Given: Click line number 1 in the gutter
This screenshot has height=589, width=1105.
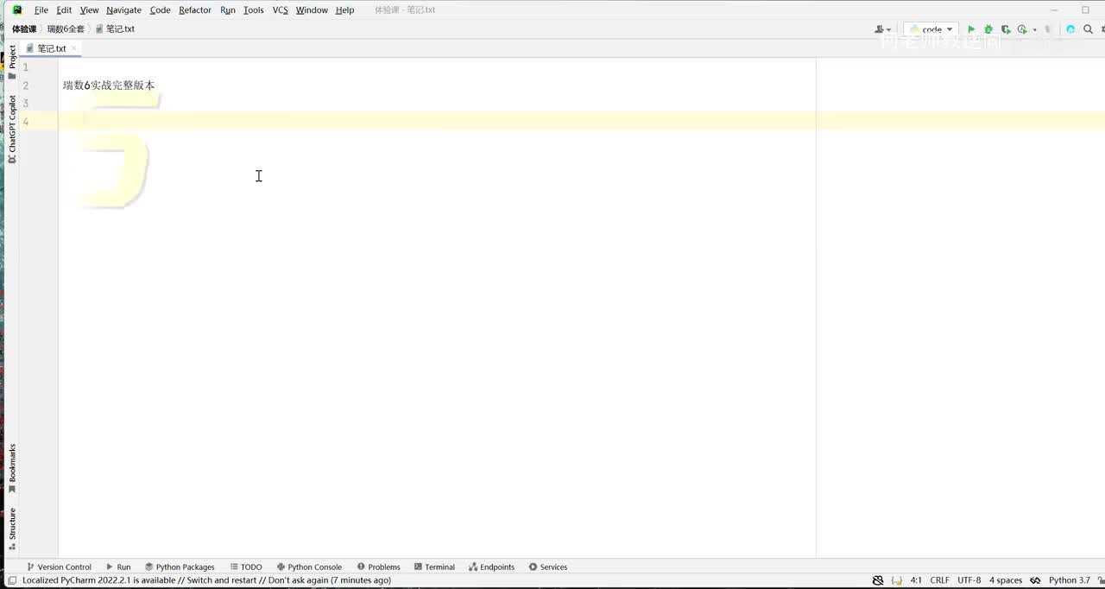Looking at the screenshot, I should point(26,67).
